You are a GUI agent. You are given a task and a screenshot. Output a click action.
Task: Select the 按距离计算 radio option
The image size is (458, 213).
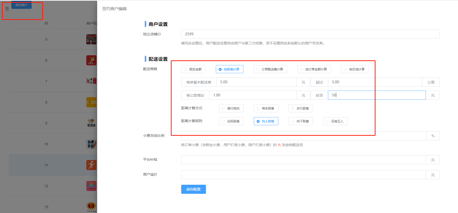click(230, 69)
